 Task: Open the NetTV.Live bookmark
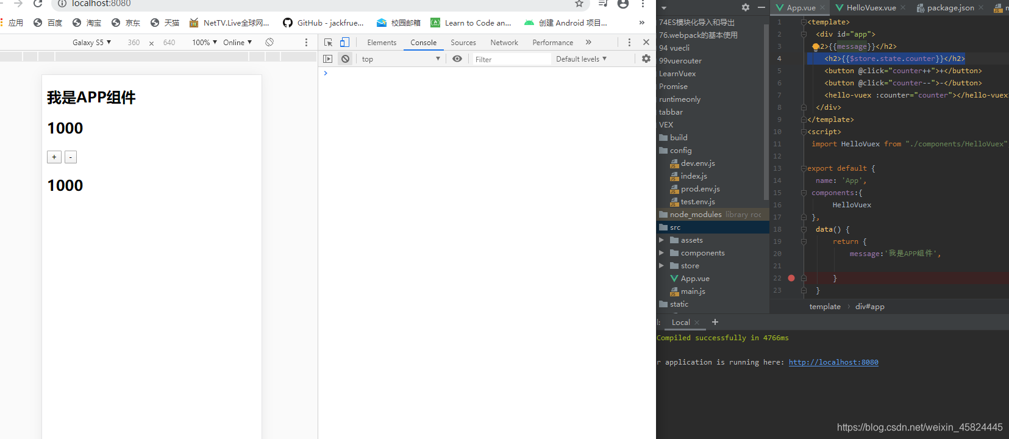229,23
